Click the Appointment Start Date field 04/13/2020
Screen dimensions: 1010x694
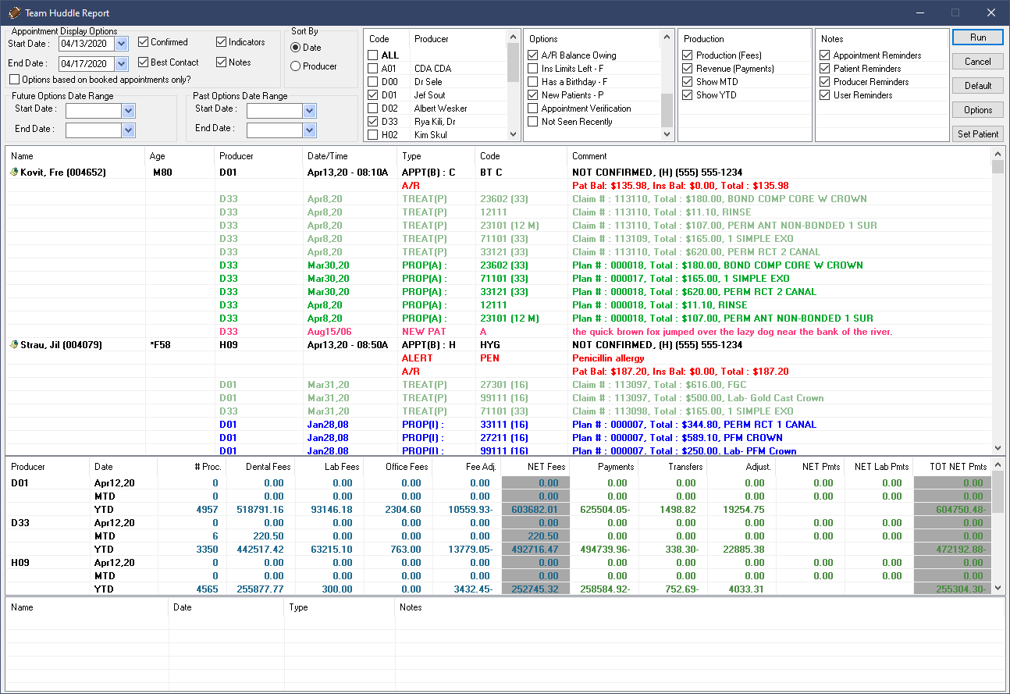[87, 44]
